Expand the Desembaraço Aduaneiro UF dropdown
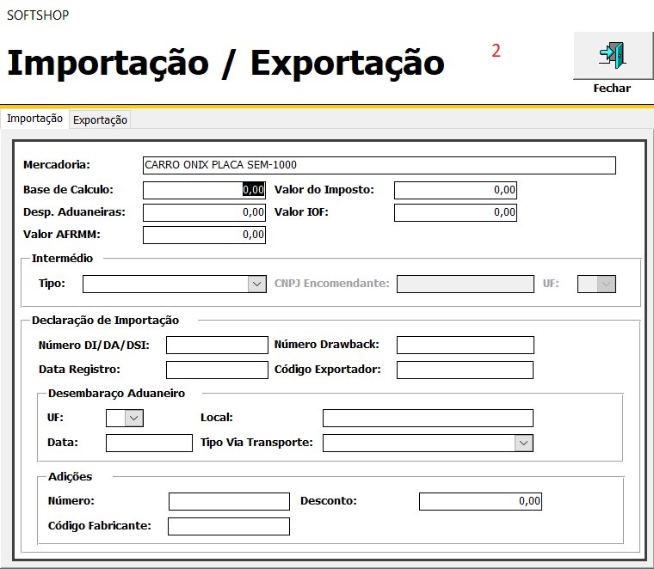Screen dimensions: 654x569 pyautogui.click(x=133, y=418)
